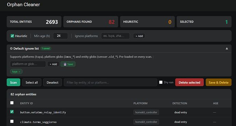Click the green Scan button
This screenshot has height=126, width=236.
(x=13, y=82)
